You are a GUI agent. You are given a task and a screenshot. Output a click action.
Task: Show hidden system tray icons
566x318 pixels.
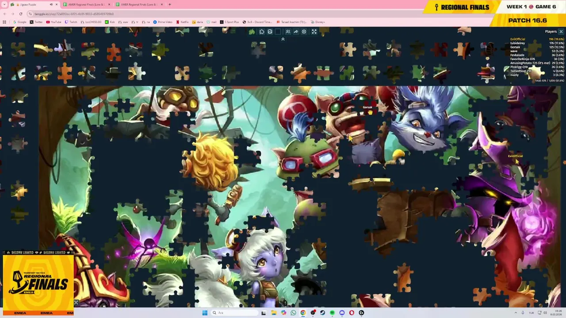[x=516, y=313]
